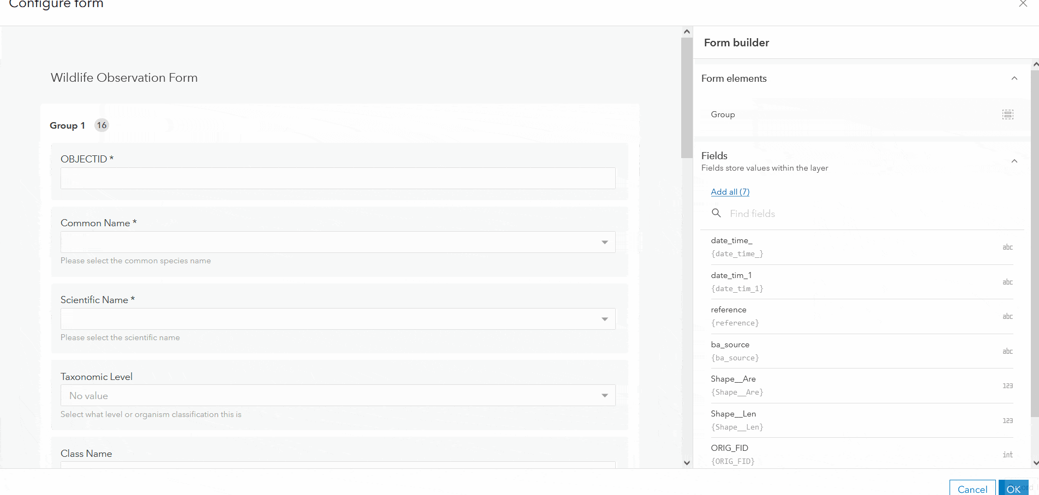Collapse the Fields section
This screenshot has width=1039, height=495.
point(1014,161)
